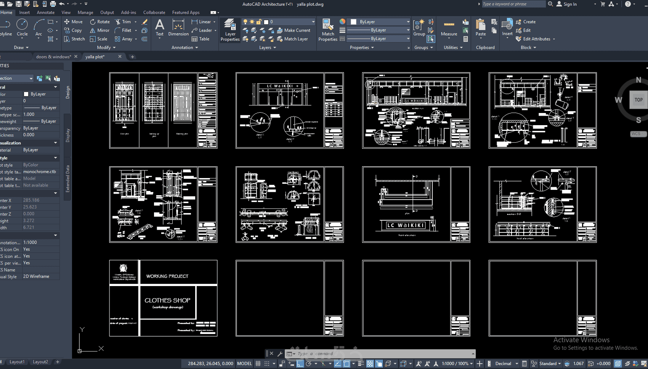
Task: Click the Erase tool icon
Action: tap(144, 22)
